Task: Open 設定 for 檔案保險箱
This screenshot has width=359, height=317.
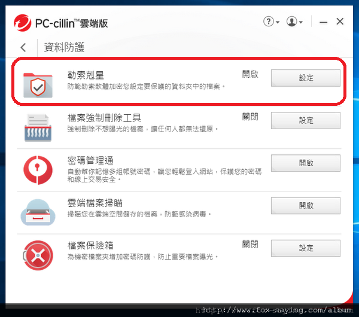Action: pyautogui.click(x=306, y=248)
